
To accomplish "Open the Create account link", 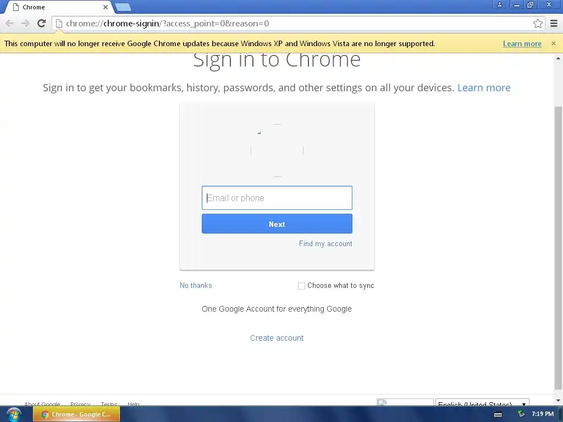I will (x=277, y=338).
